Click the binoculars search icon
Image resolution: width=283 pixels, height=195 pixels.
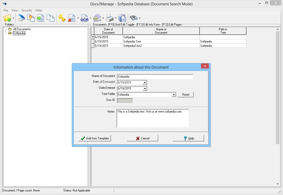[134, 18]
